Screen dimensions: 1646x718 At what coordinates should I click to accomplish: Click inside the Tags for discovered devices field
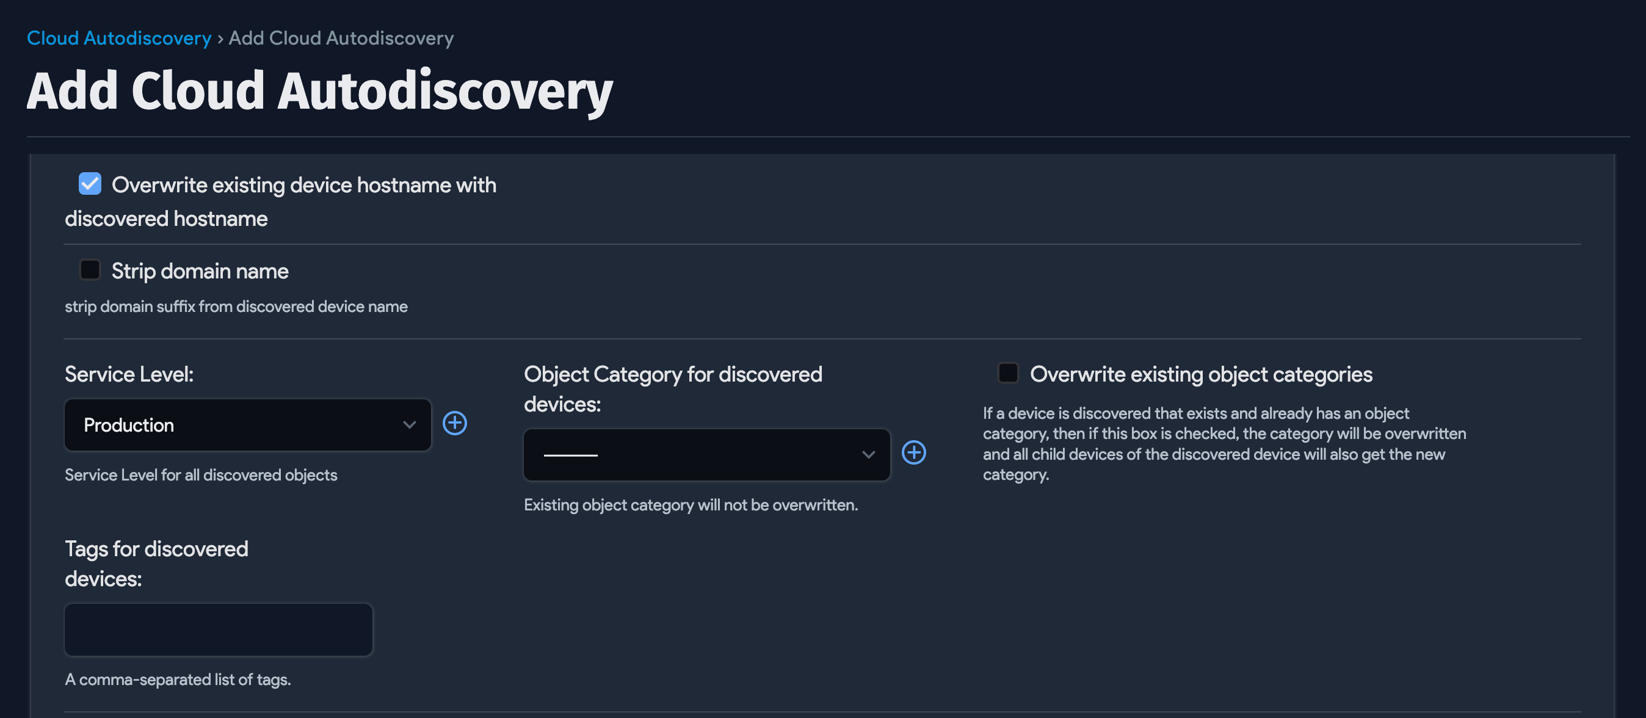[x=218, y=629]
